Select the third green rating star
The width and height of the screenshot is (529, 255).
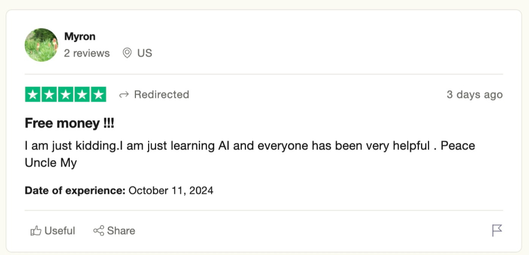66,95
